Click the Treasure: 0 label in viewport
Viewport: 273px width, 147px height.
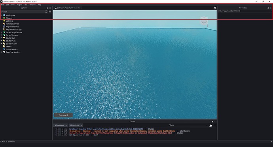[63, 115]
